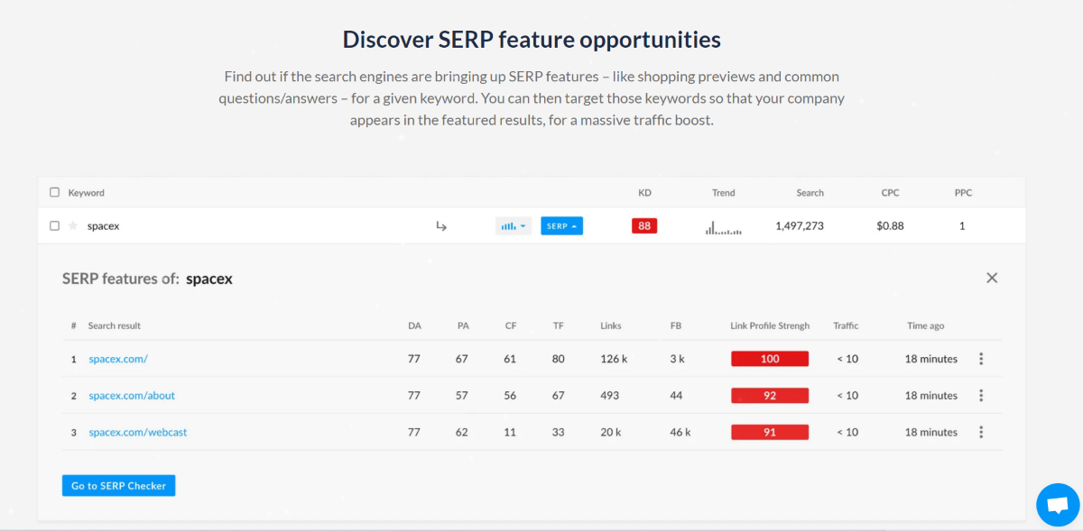Click the Link Profile Strengh column header

coord(770,325)
